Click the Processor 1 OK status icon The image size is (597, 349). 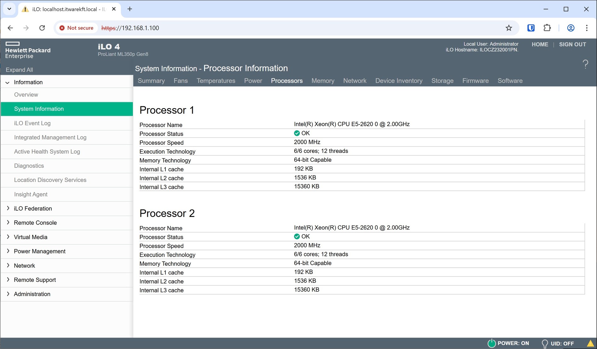[297, 133]
